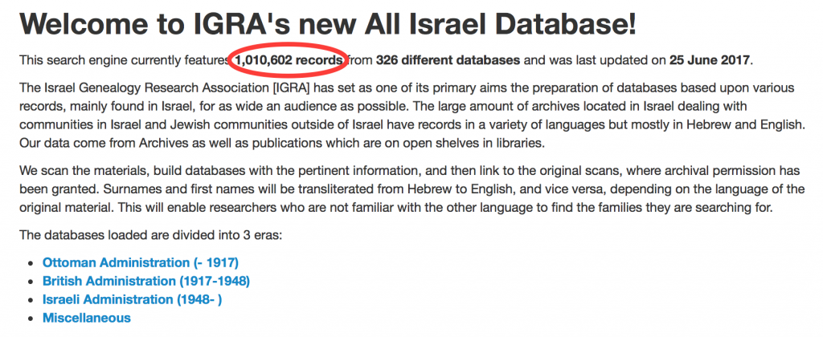Click the bullet beside Miscellaneous
Screen dimensions: 823x337
pyautogui.click(x=31, y=319)
